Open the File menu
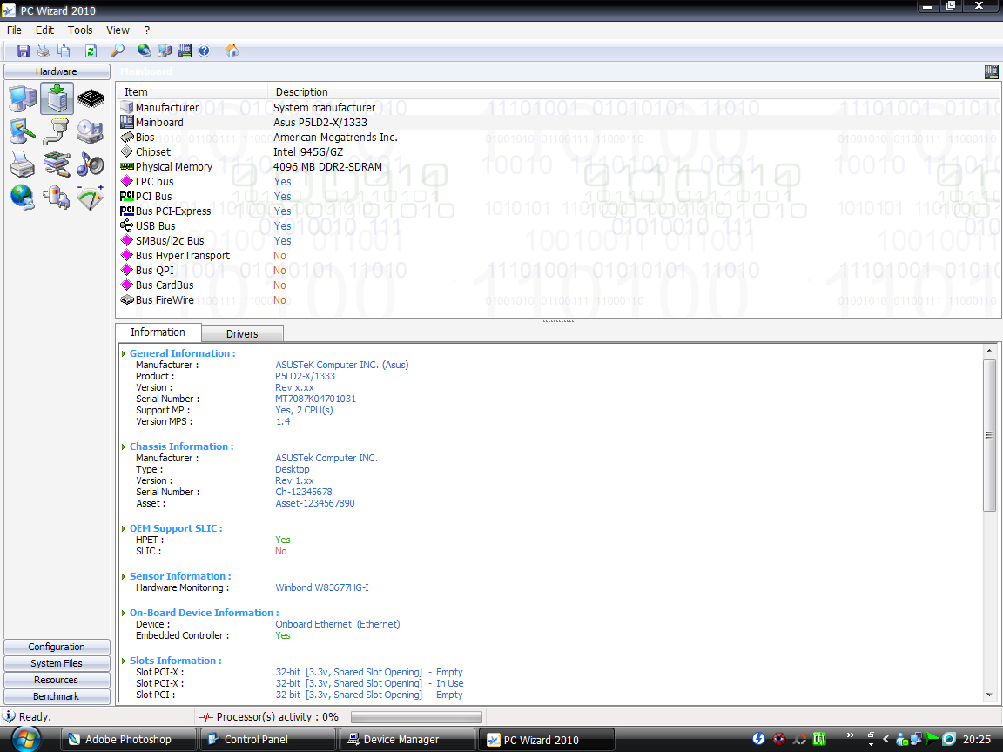This screenshot has height=752, width=1003. pyautogui.click(x=14, y=30)
